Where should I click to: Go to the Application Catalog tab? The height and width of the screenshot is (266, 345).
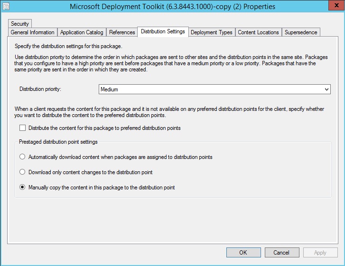pyautogui.click(x=82, y=32)
